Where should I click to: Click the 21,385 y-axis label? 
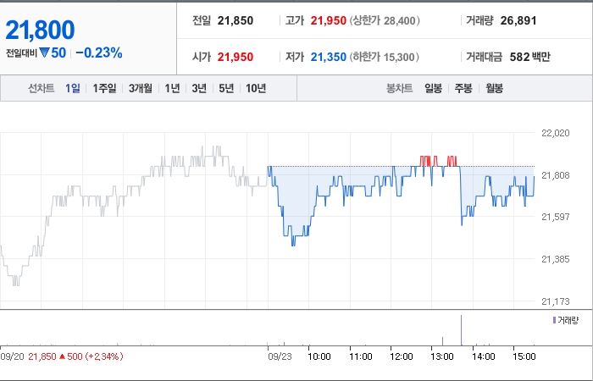point(556,259)
